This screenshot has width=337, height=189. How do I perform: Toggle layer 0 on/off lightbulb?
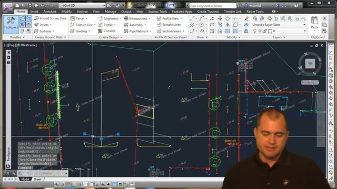(255, 31)
